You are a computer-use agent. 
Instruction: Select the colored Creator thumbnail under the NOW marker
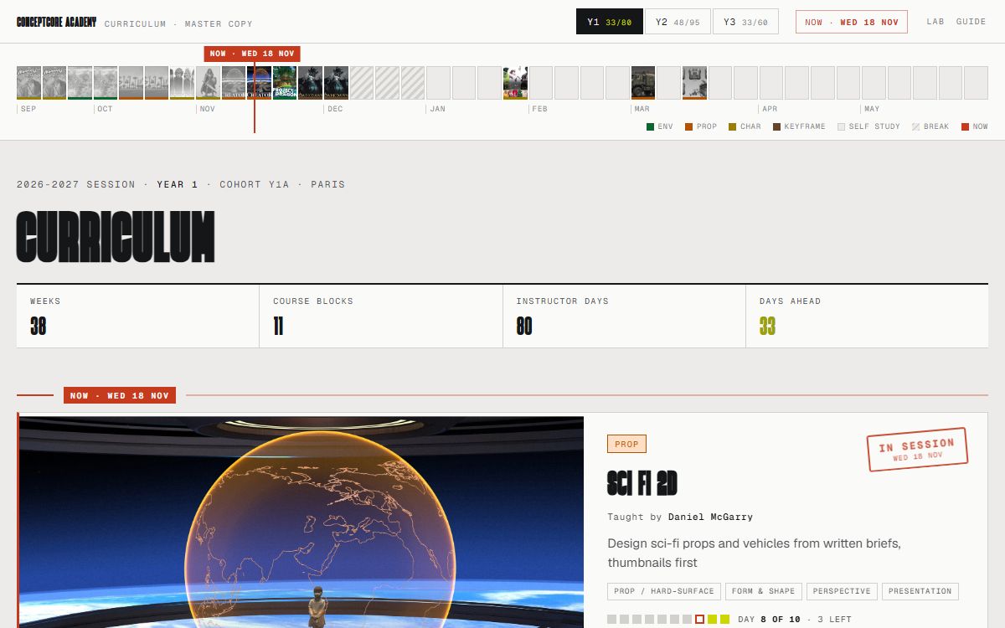pos(259,83)
